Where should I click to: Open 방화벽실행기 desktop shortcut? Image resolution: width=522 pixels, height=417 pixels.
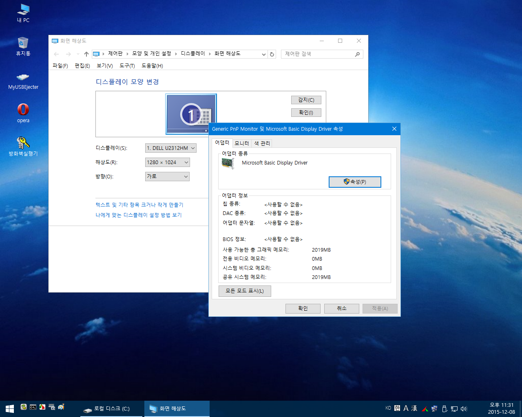23,146
